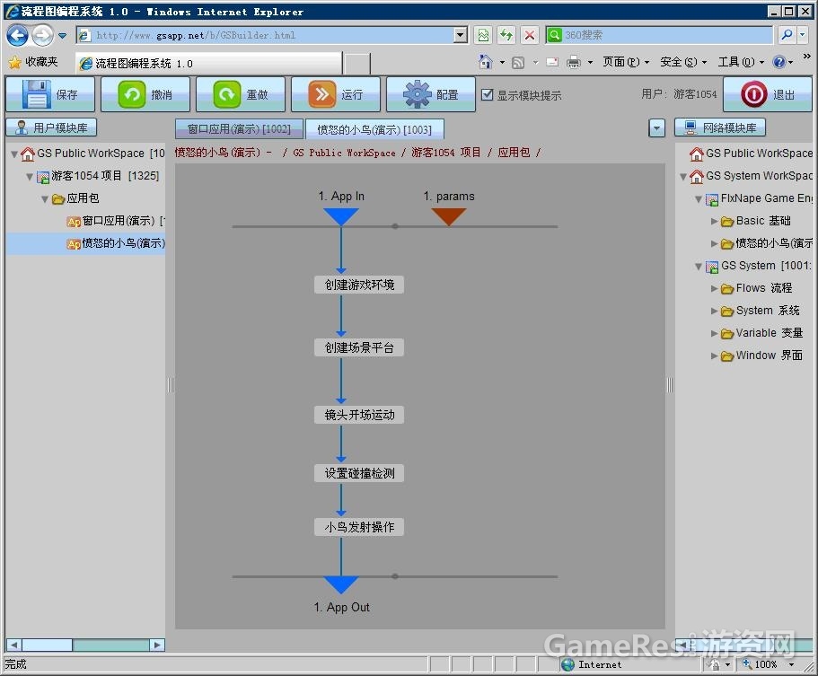Expand the Variable 变量 folder
The image size is (818, 676).
714,333
